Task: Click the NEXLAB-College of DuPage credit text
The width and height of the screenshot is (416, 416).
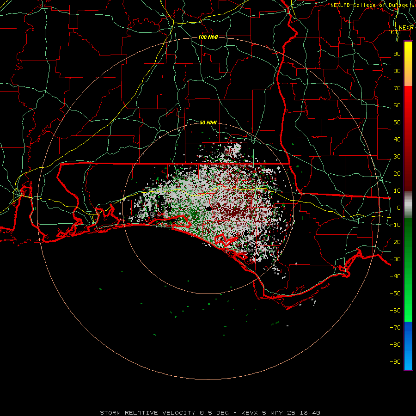Action: pyautogui.click(x=372, y=5)
